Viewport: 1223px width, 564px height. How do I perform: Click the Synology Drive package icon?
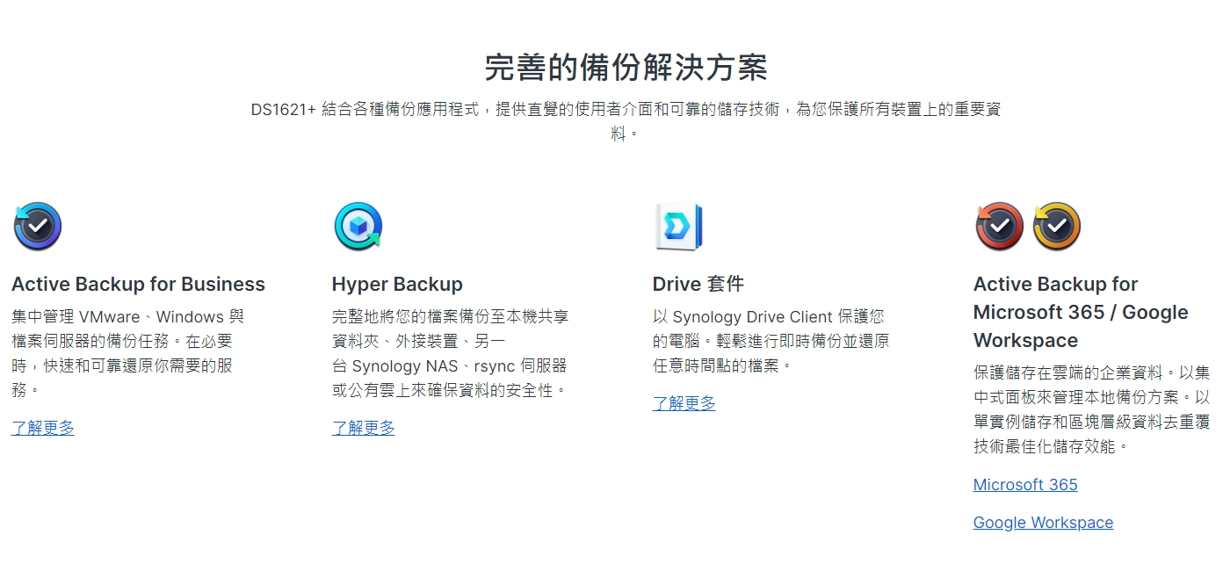click(x=678, y=227)
